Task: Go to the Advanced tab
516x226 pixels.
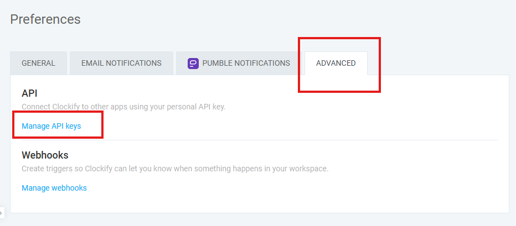Action: (336, 63)
